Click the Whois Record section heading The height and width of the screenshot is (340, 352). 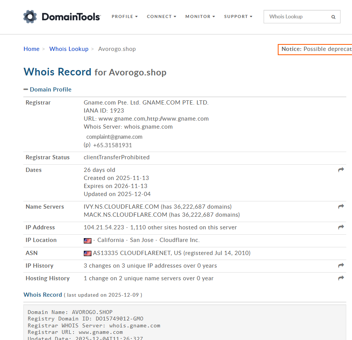point(42,294)
